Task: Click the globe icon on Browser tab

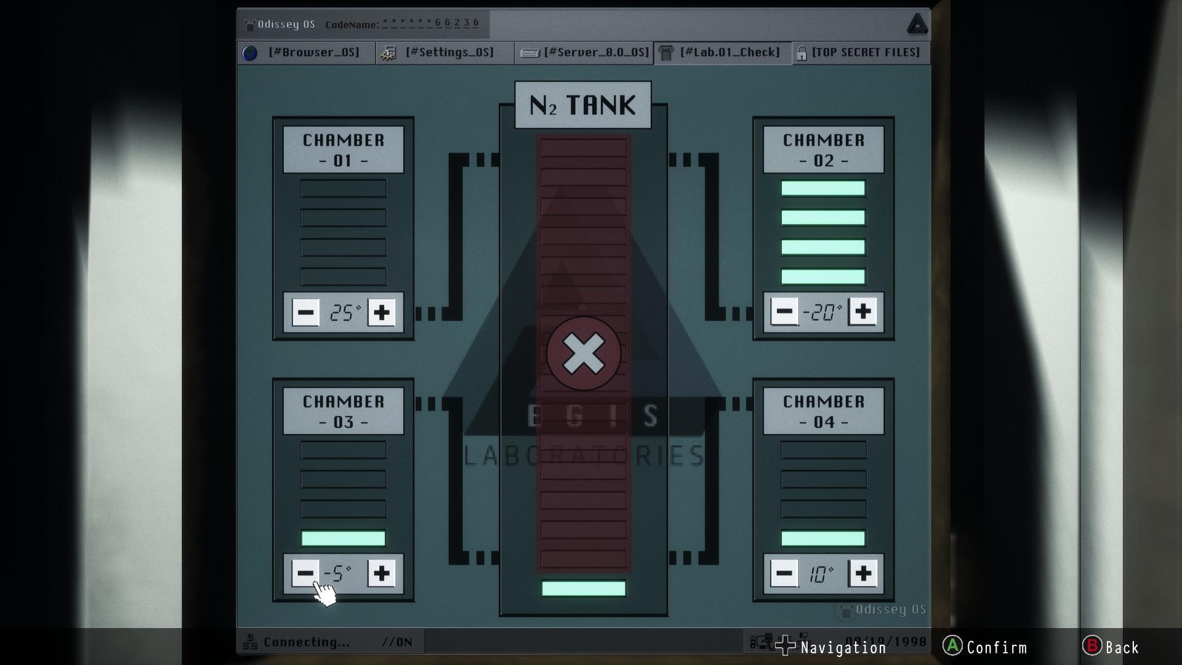Action: 250,53
